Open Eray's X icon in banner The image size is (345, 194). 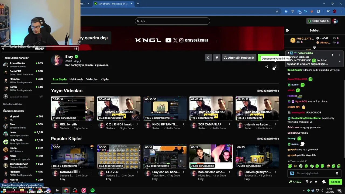[x=175, y=40]
